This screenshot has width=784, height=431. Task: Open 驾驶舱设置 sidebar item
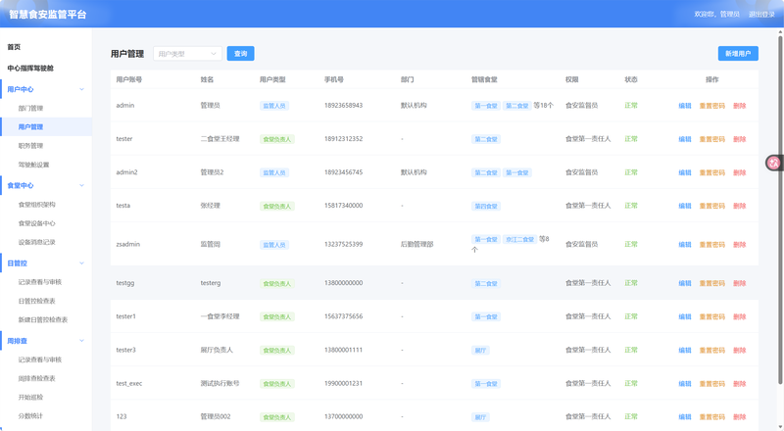(33, 165)
